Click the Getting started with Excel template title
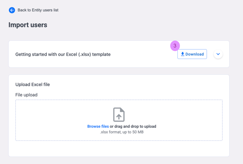243x164 pixels. coord(63,54)
